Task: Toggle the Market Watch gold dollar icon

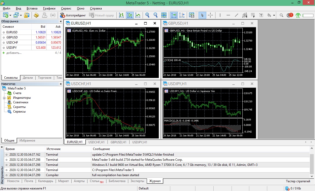Action: coord(27,15)
